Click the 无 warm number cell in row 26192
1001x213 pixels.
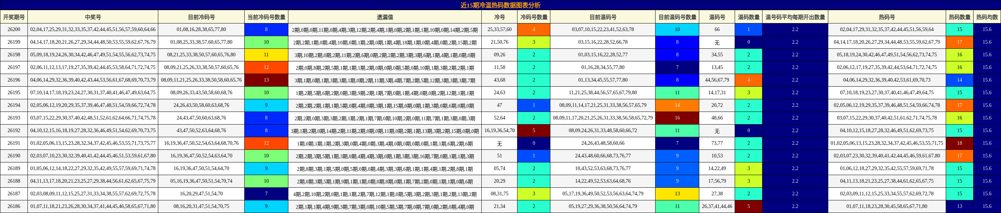[x=717, y=130]
